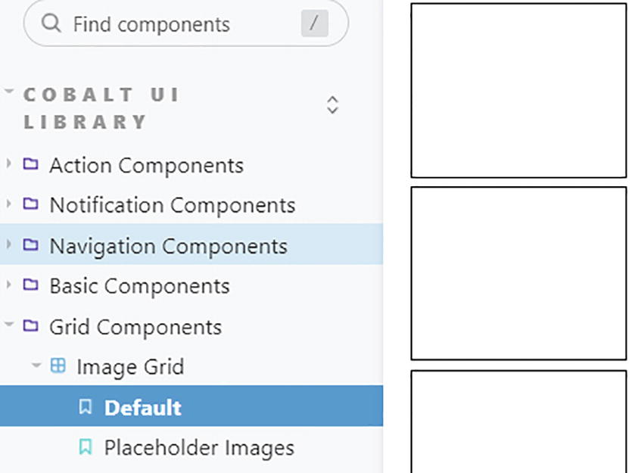Viewport: 638px width, 473px height.
Task: Click the Grid Components folder icon
Action: (30, 326)
